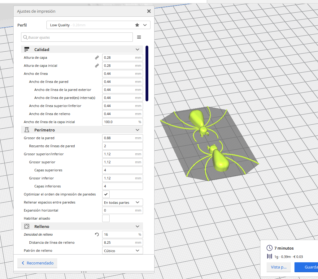318x279 pixels.
Task: Edit Recuento de líneas de pared value
Action: click(x=123, y=146)
